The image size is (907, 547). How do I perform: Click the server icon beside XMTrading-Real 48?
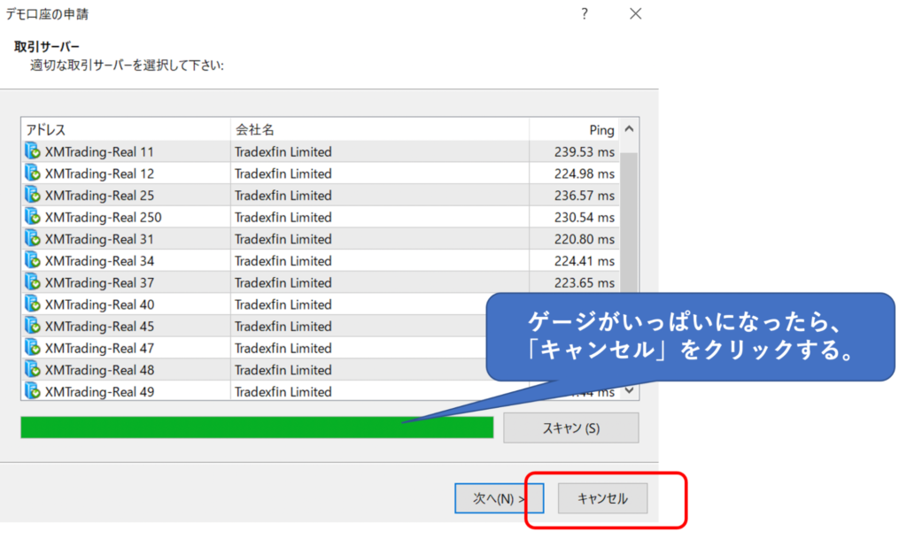click(33, 369)
